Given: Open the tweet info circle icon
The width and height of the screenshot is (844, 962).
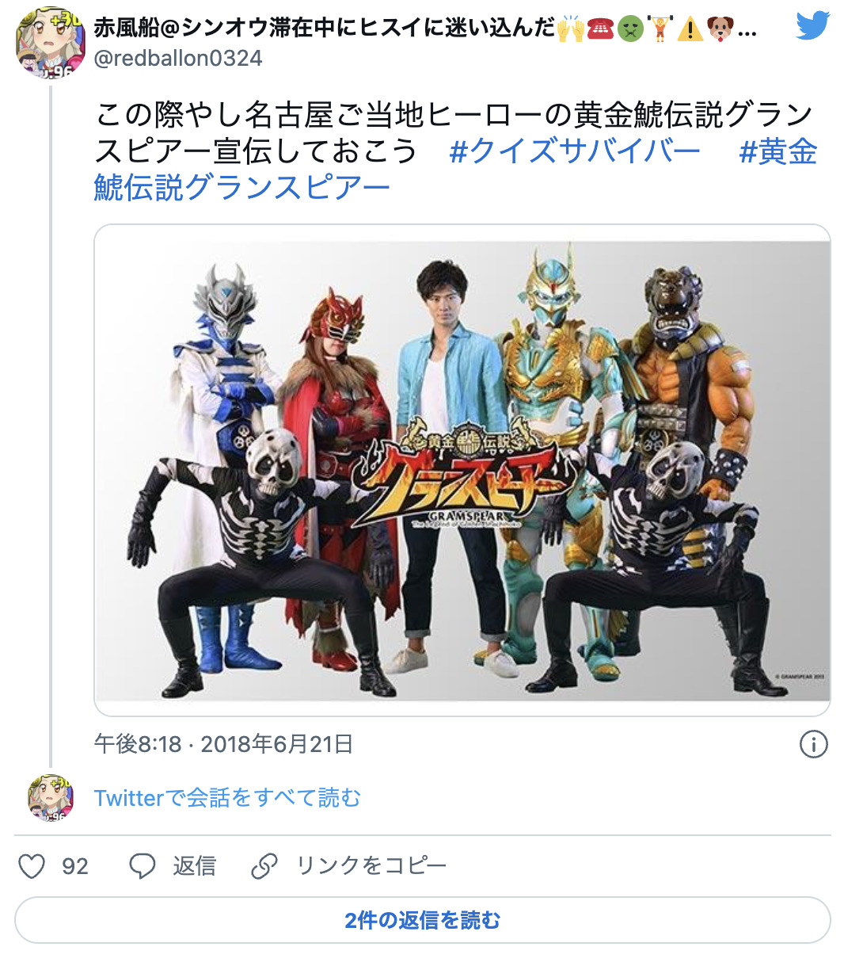Looking at the screenshot, I should coord(813,744).
